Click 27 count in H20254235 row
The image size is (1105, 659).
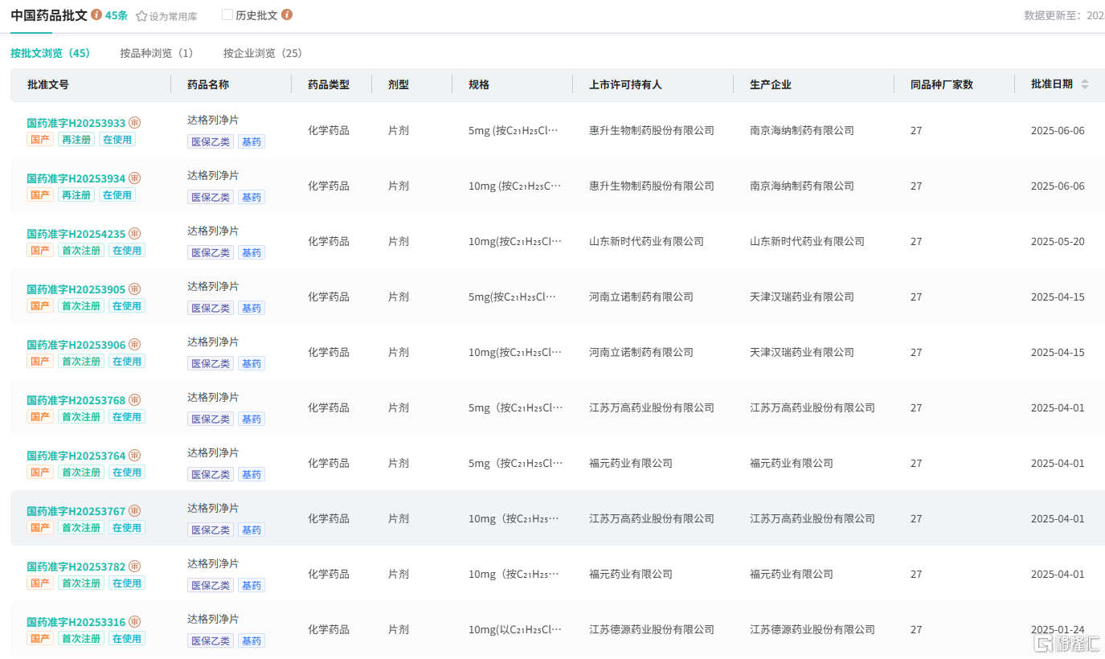pos(916,241)
